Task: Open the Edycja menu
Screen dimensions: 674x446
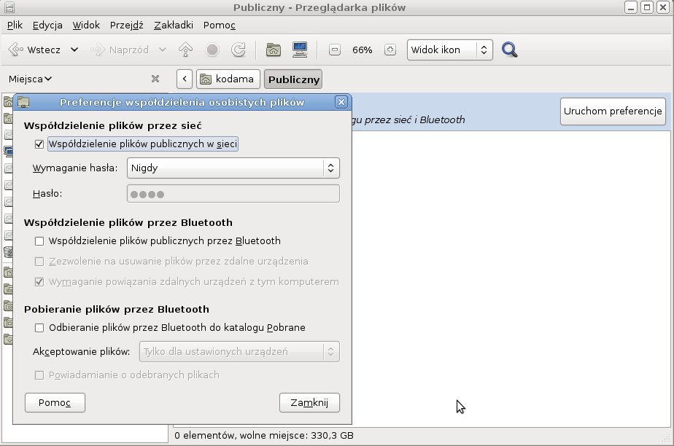Action: pos(47,25)
